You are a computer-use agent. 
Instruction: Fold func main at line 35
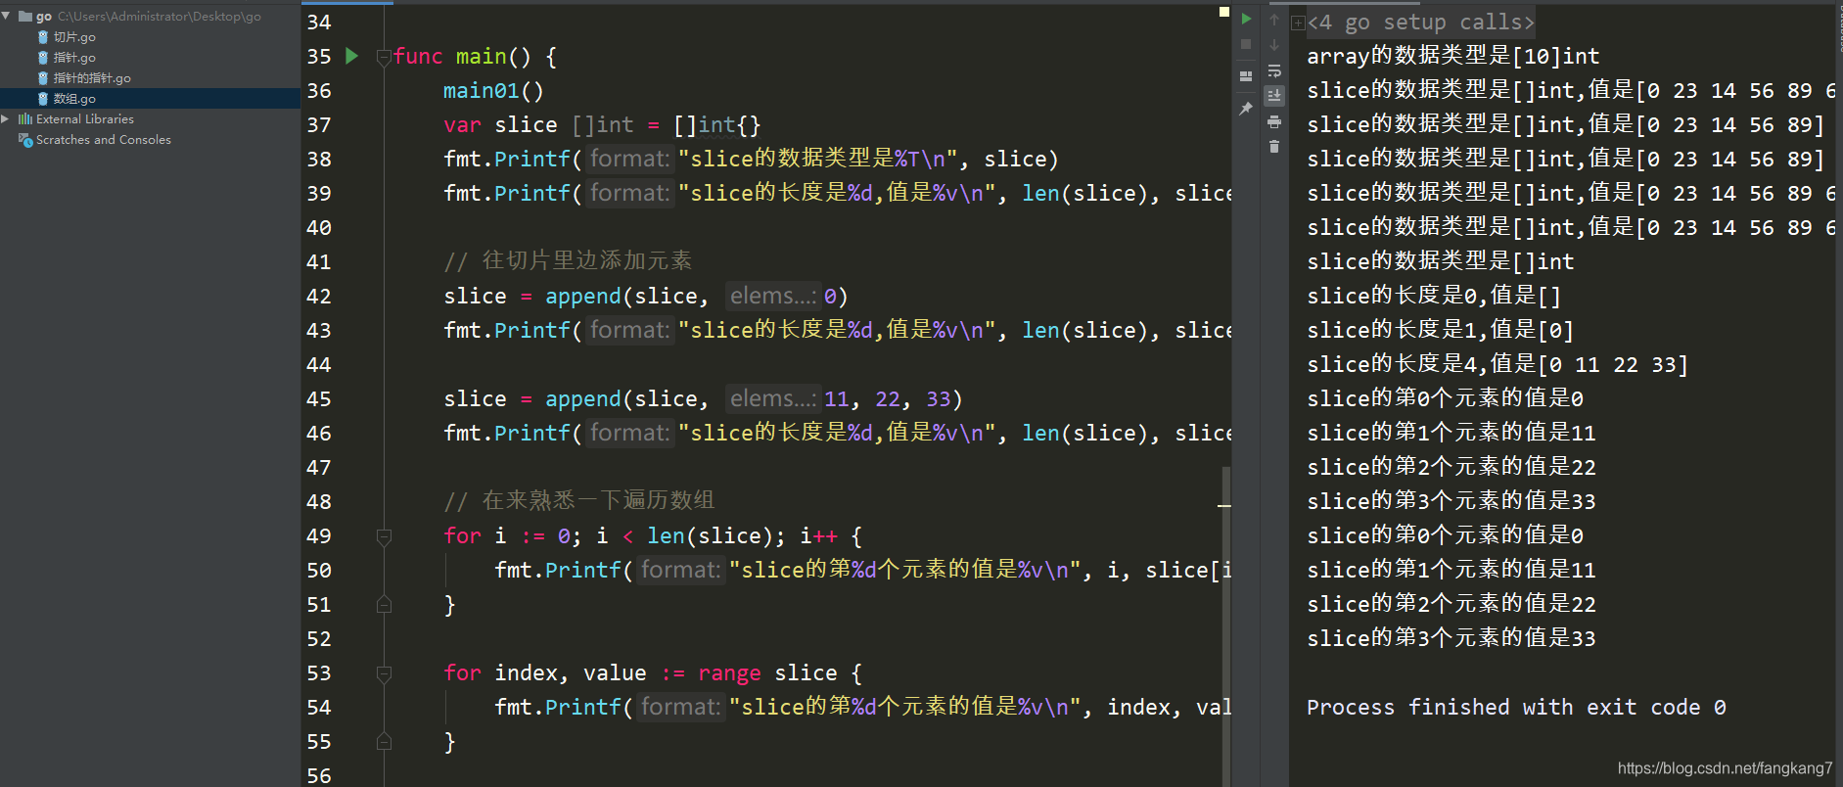click(384, 57)
